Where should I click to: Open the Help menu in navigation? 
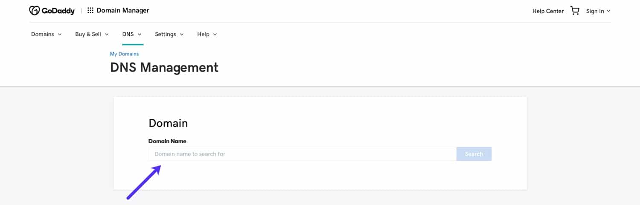pos(203,34)
